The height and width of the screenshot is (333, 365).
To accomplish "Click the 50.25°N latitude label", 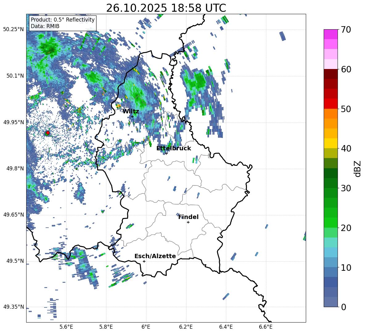I will [x=14, y=30].
